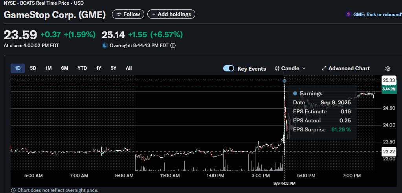The image size is (402, 193).
Task: Click the 23.59 closing price
Action: [x=20, y=35]
